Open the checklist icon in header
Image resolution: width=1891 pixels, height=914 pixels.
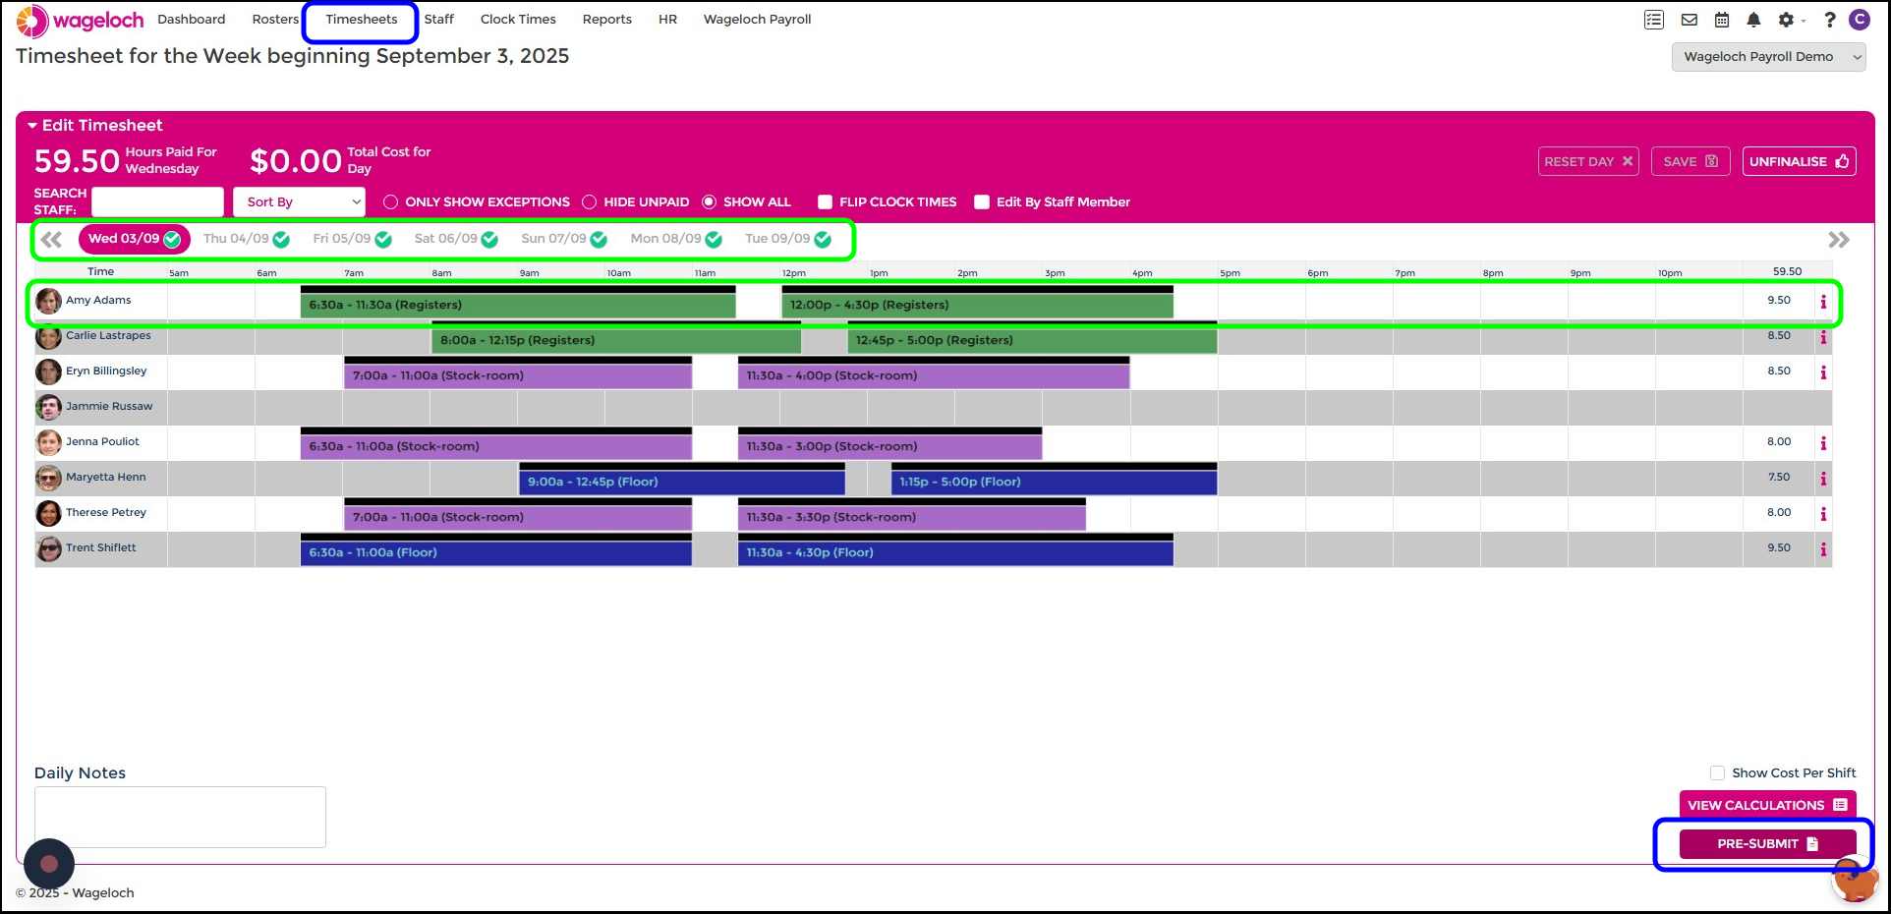tap(1654, 20)
